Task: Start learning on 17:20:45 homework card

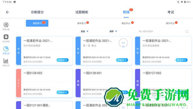Action: point(62,60)
